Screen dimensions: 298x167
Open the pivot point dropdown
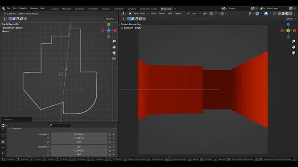[x=205, y=13]
